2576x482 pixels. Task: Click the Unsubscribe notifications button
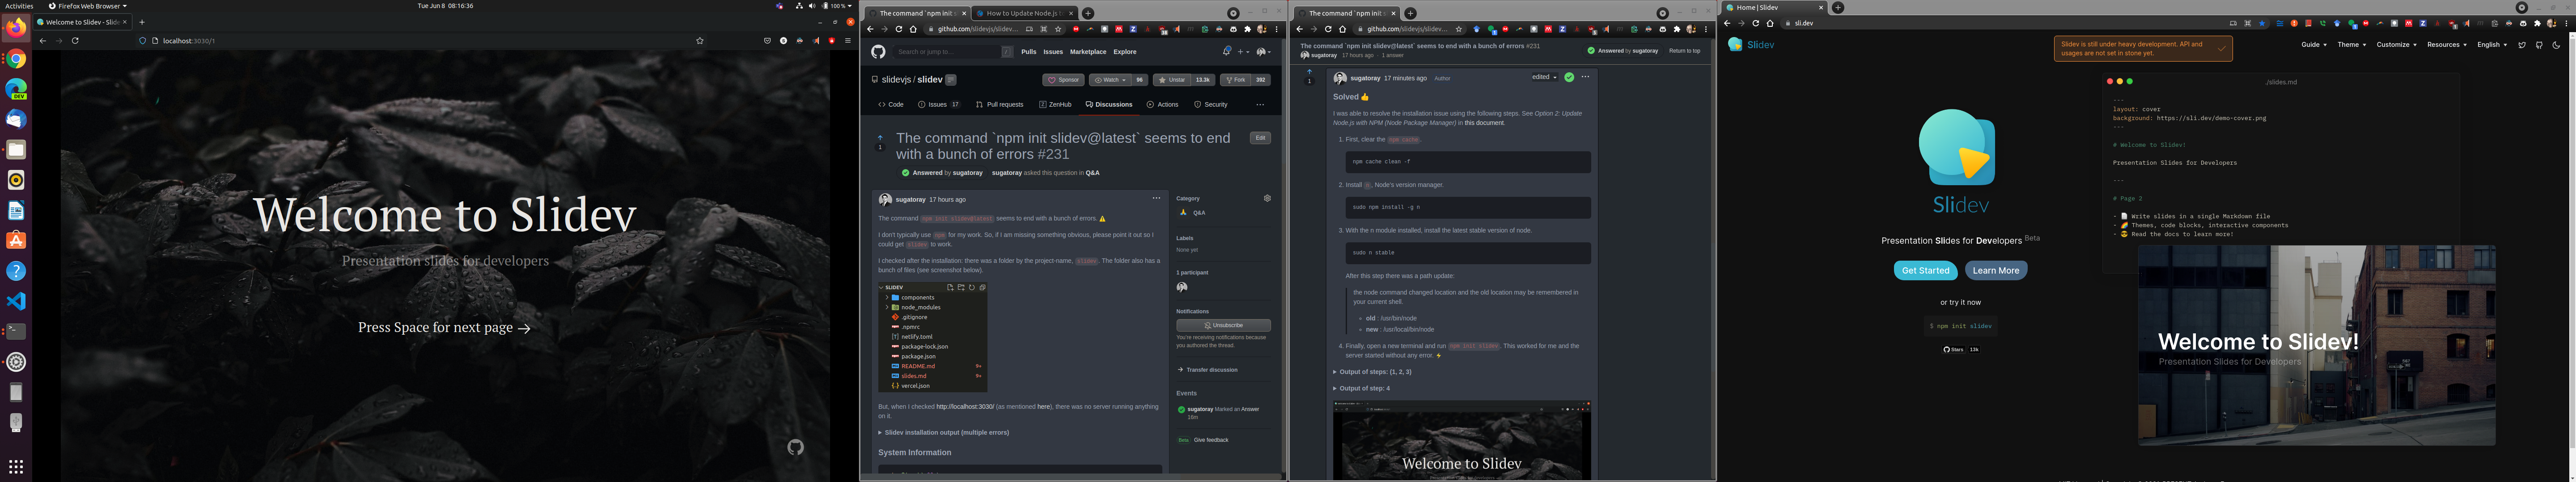(x=1223, y=325)
